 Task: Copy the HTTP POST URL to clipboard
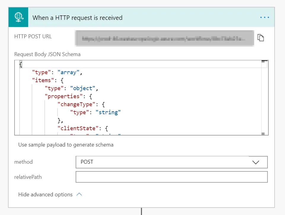(x=260, y=37)
